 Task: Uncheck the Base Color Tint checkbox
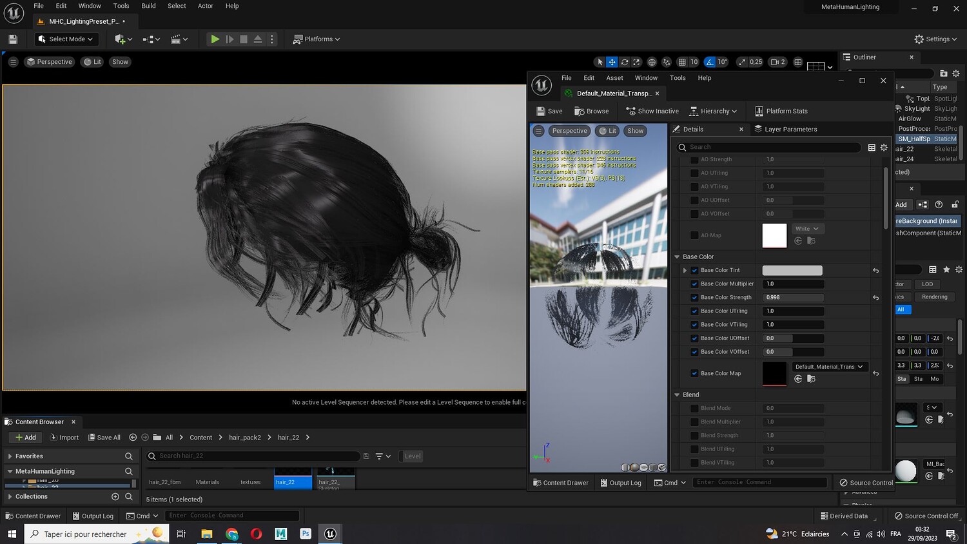(694, 271)
